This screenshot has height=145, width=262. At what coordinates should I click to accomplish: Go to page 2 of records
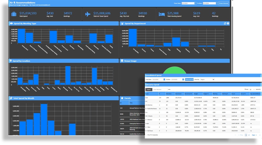[249, 135]
